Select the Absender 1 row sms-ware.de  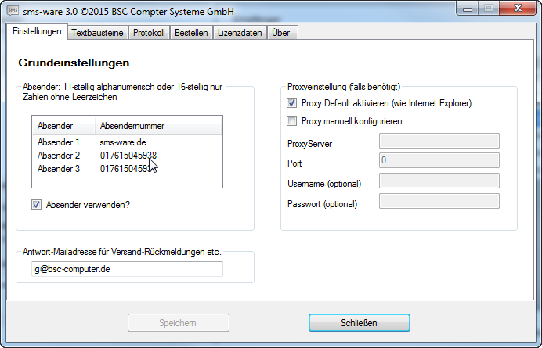tap(127, 142)
